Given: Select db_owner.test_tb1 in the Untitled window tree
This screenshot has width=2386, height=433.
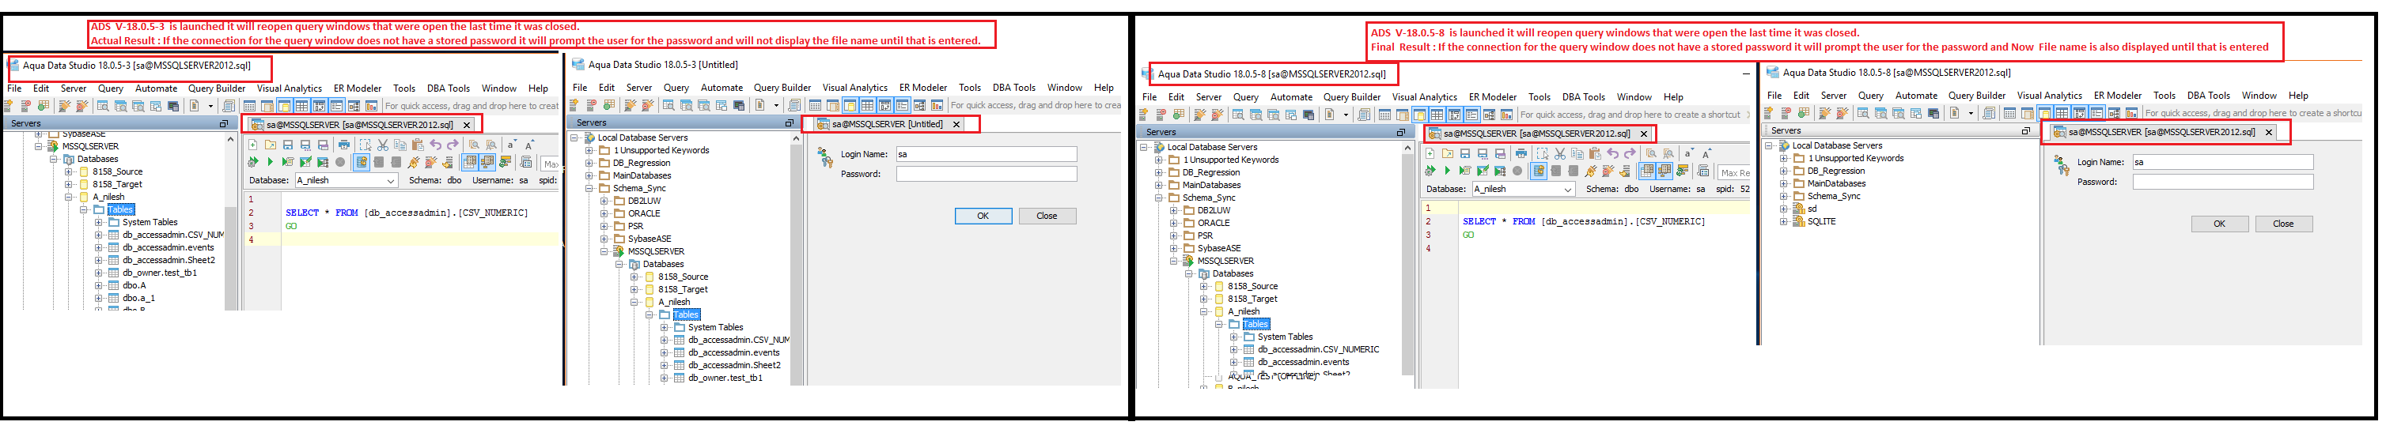Looking at the screenshot, I should (x=725, y=378).
